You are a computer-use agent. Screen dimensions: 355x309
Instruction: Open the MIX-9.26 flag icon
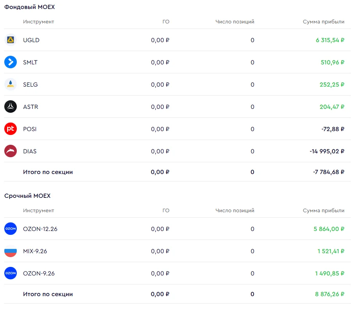tap(11, 251)
